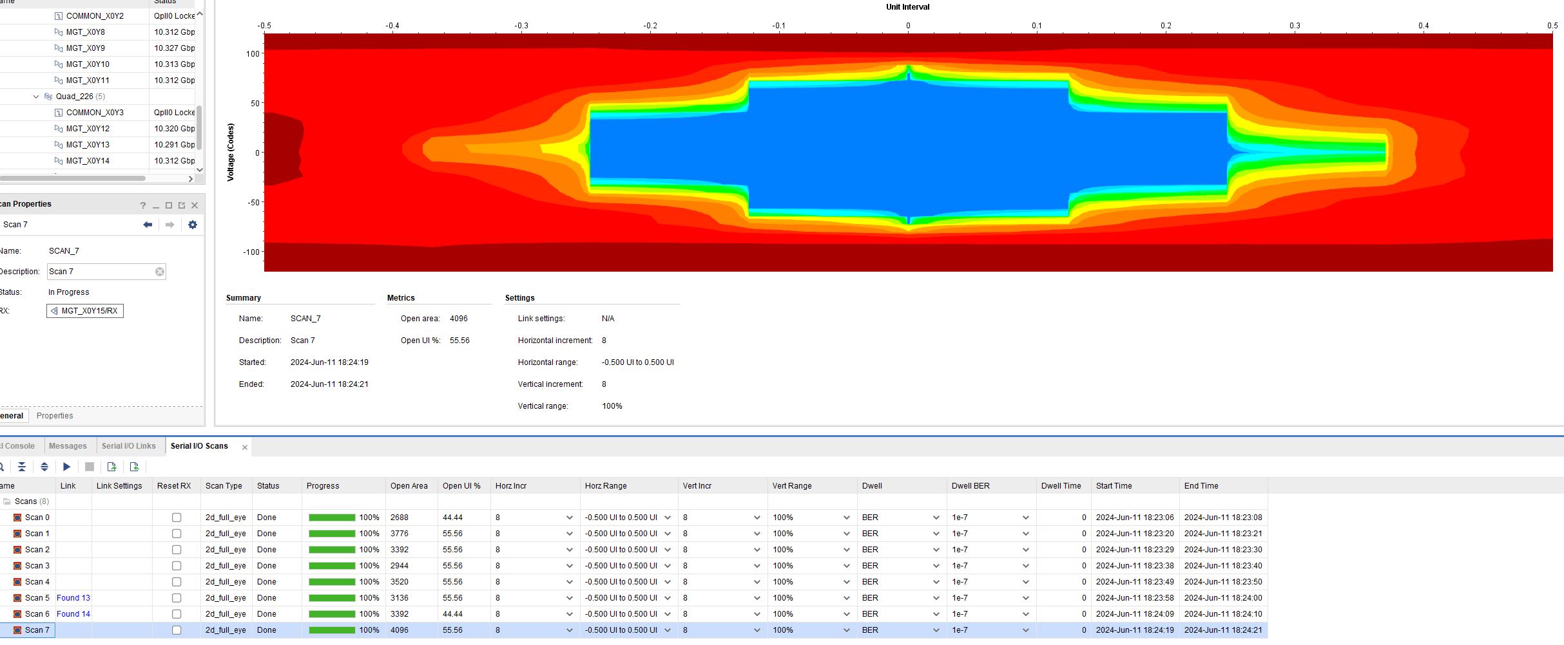Switch to the Tcl Console tab
This screenshot has height=645, width=1564.
tap(19, 446)
